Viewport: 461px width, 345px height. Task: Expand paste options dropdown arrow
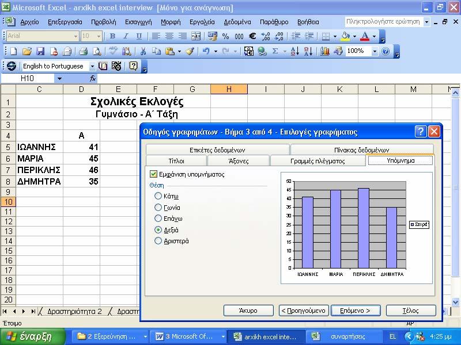[179, 51]
